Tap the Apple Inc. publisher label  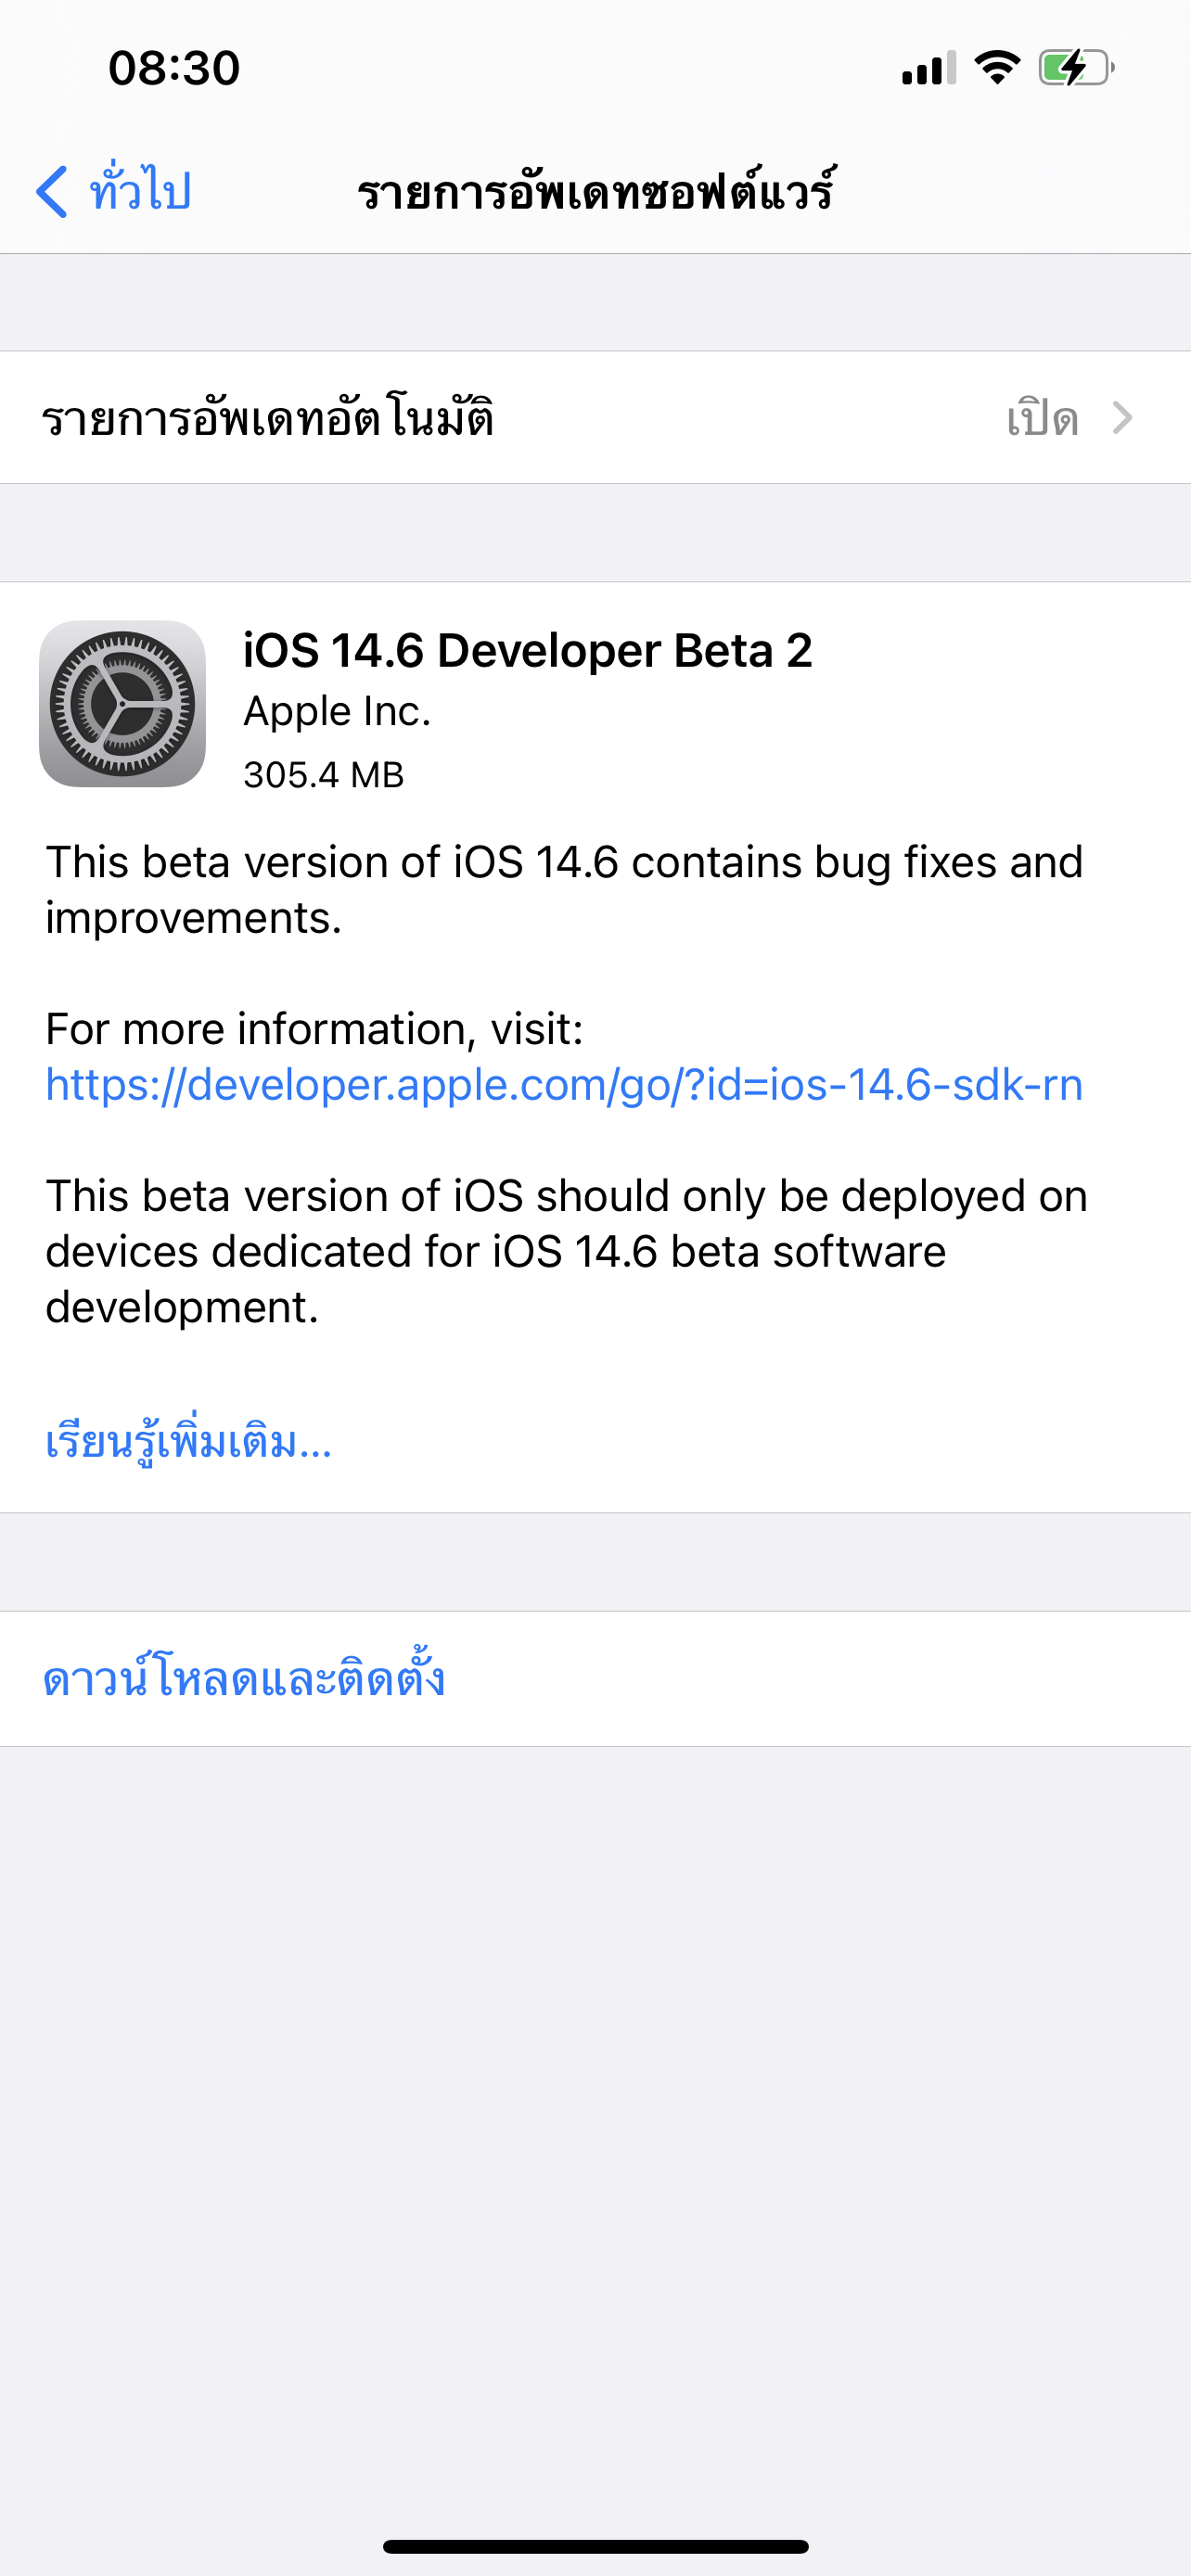[x=337, y=711]
